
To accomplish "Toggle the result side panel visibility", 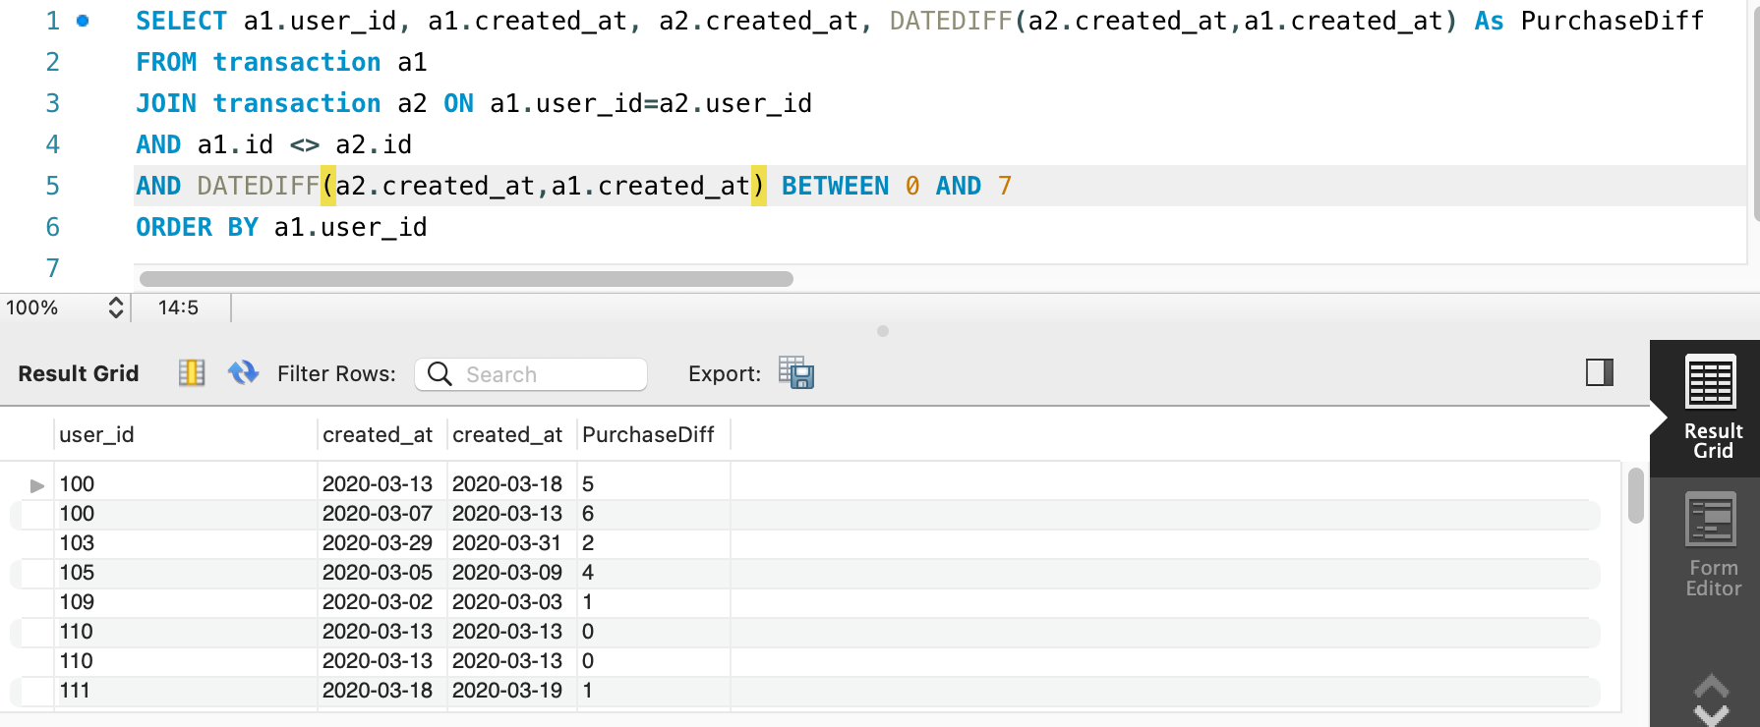I will coord(1599,372).
